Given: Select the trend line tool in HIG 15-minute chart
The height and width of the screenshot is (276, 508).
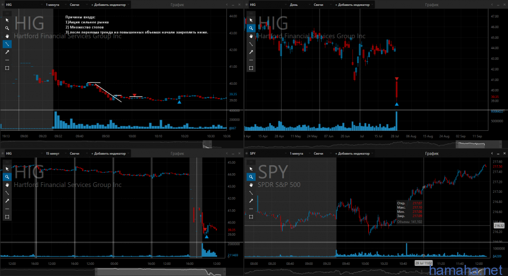Looking at the screenshot, I should (x=7, y=193).
